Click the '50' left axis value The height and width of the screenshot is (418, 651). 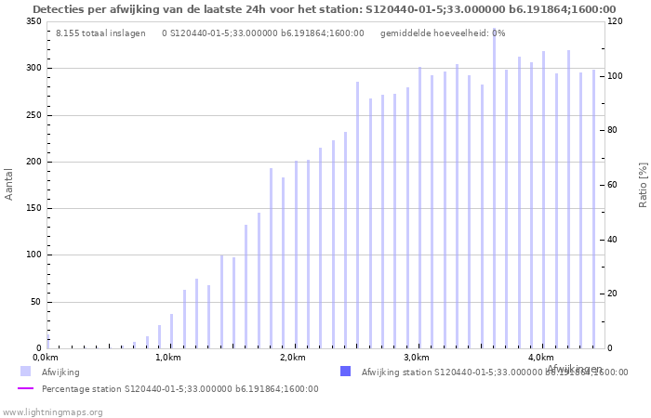click(x=36, y=302)
